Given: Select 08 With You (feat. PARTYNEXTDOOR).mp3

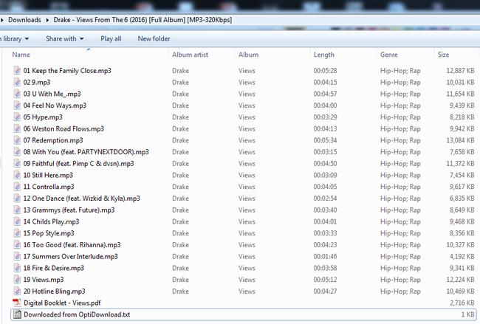Looking at the screenshot, I should [x=86, y=152].
